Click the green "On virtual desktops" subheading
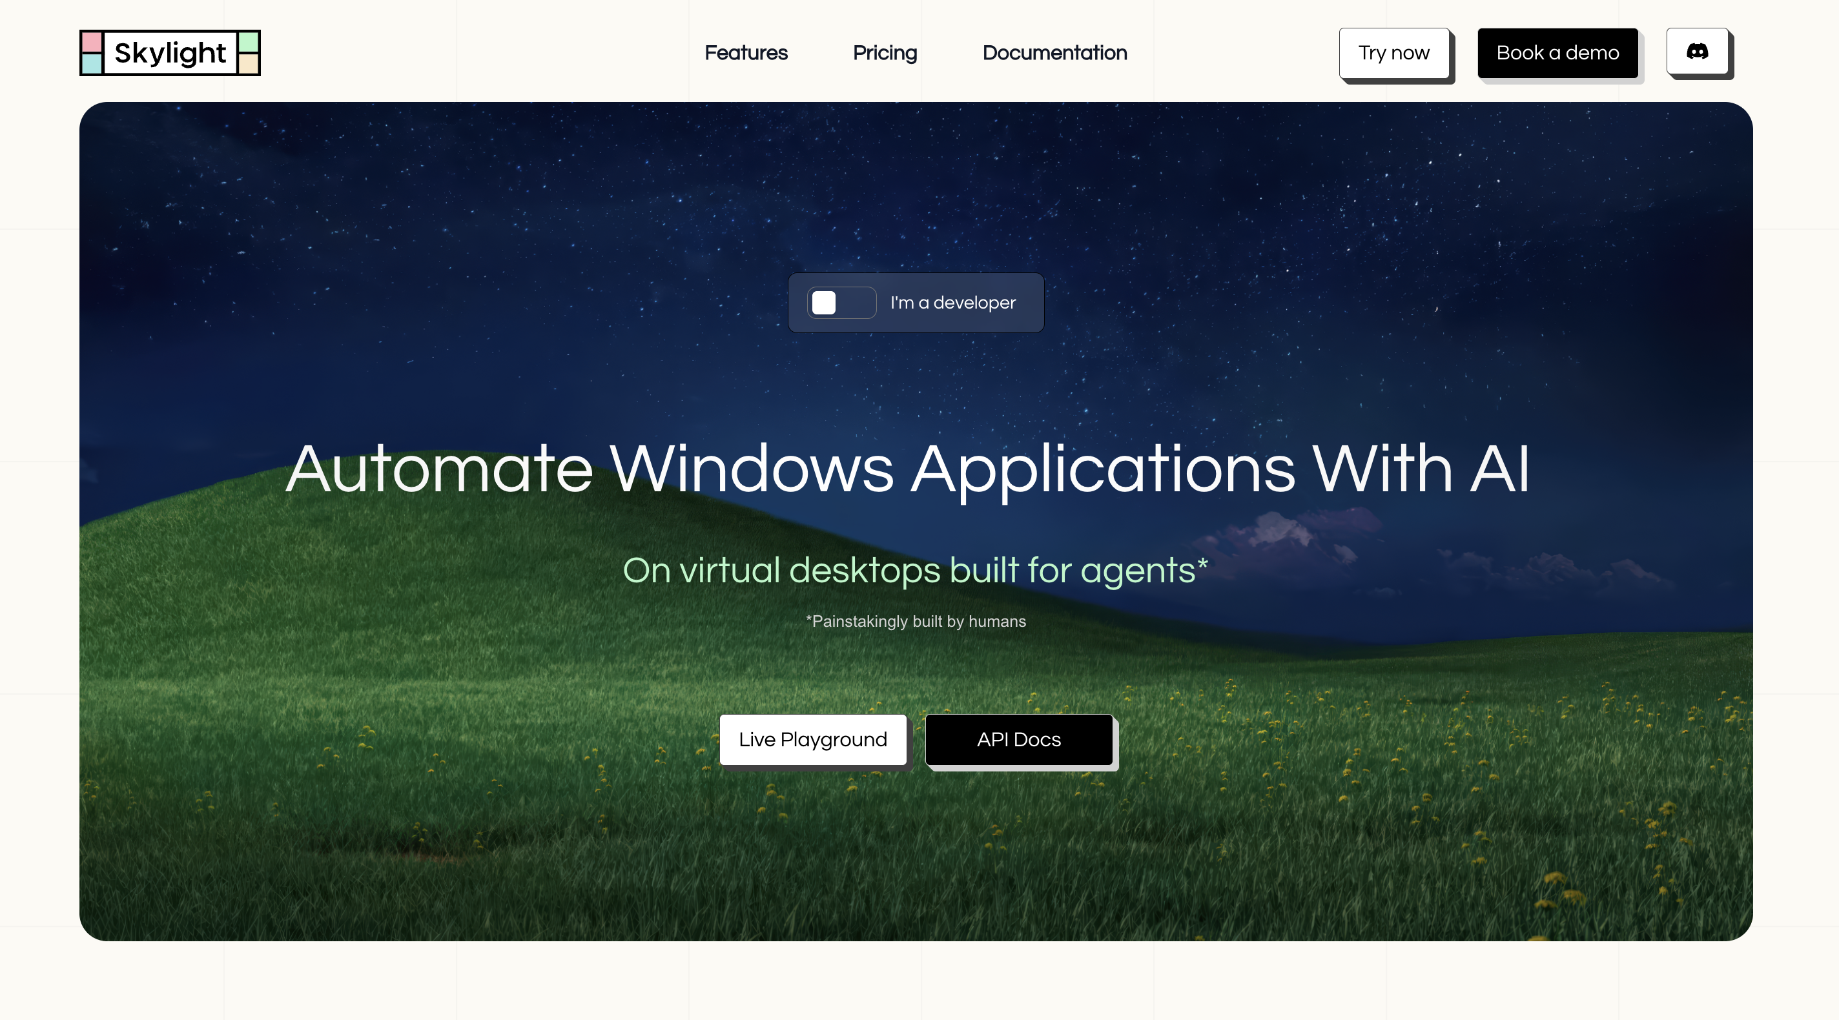Image resolution: width=1839 pixels, height=1020 pixels. (x=914, y=570)
